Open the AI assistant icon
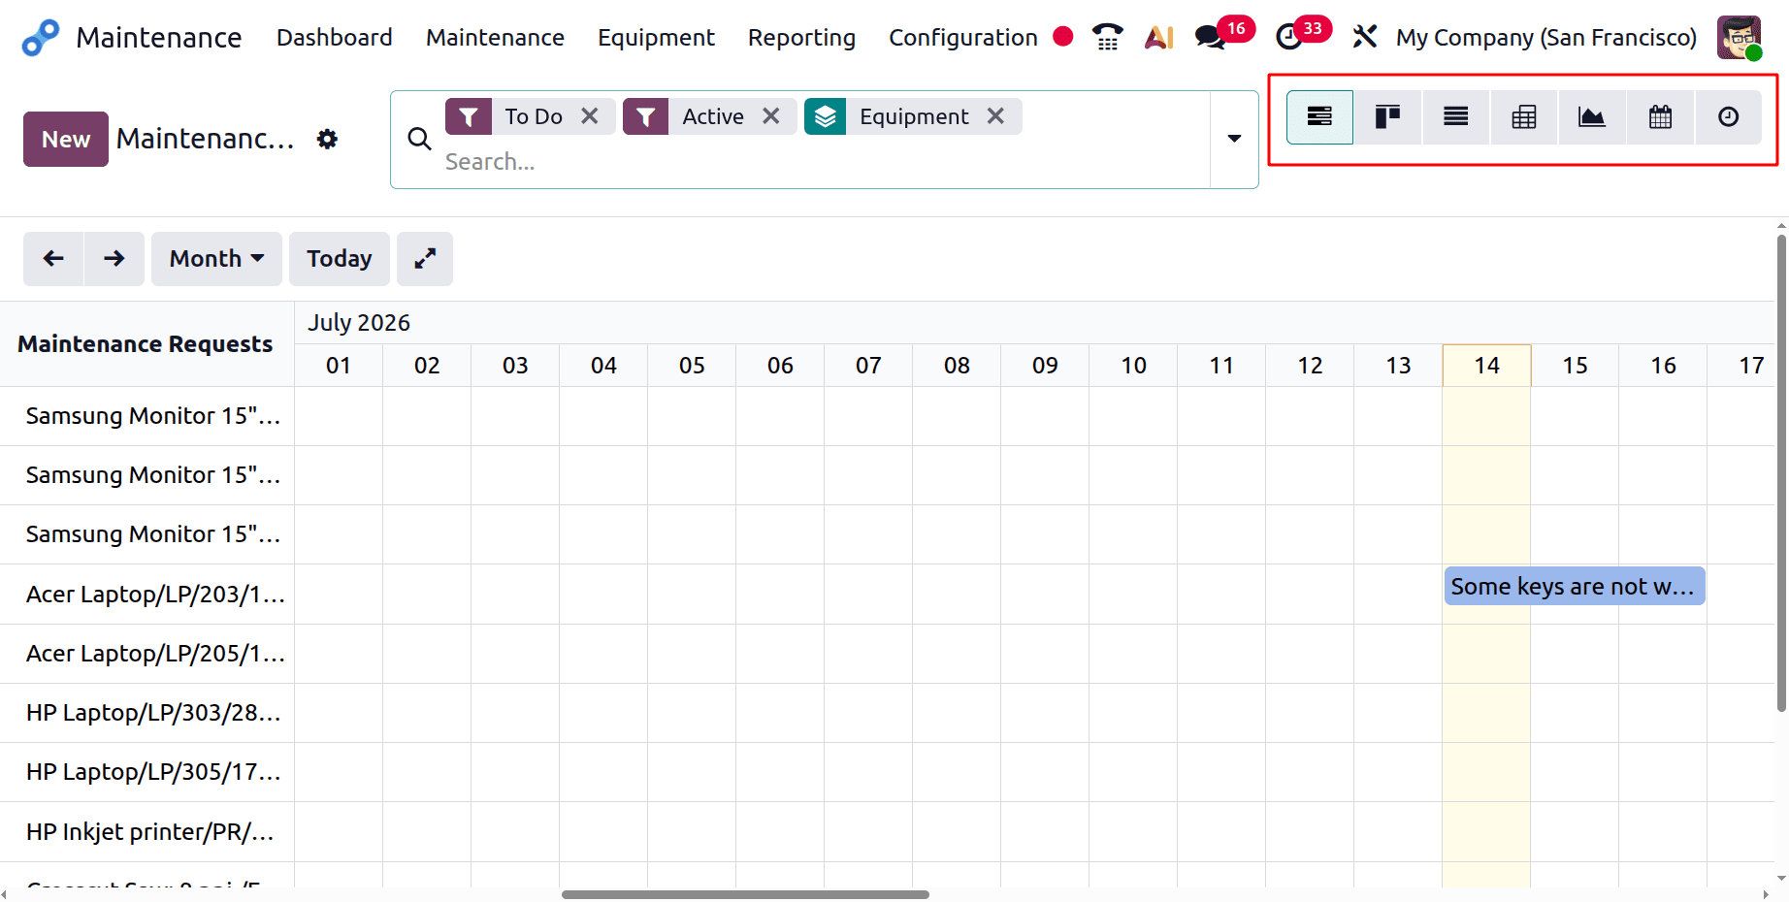1789x902 pixels. tap(1159, 37)
